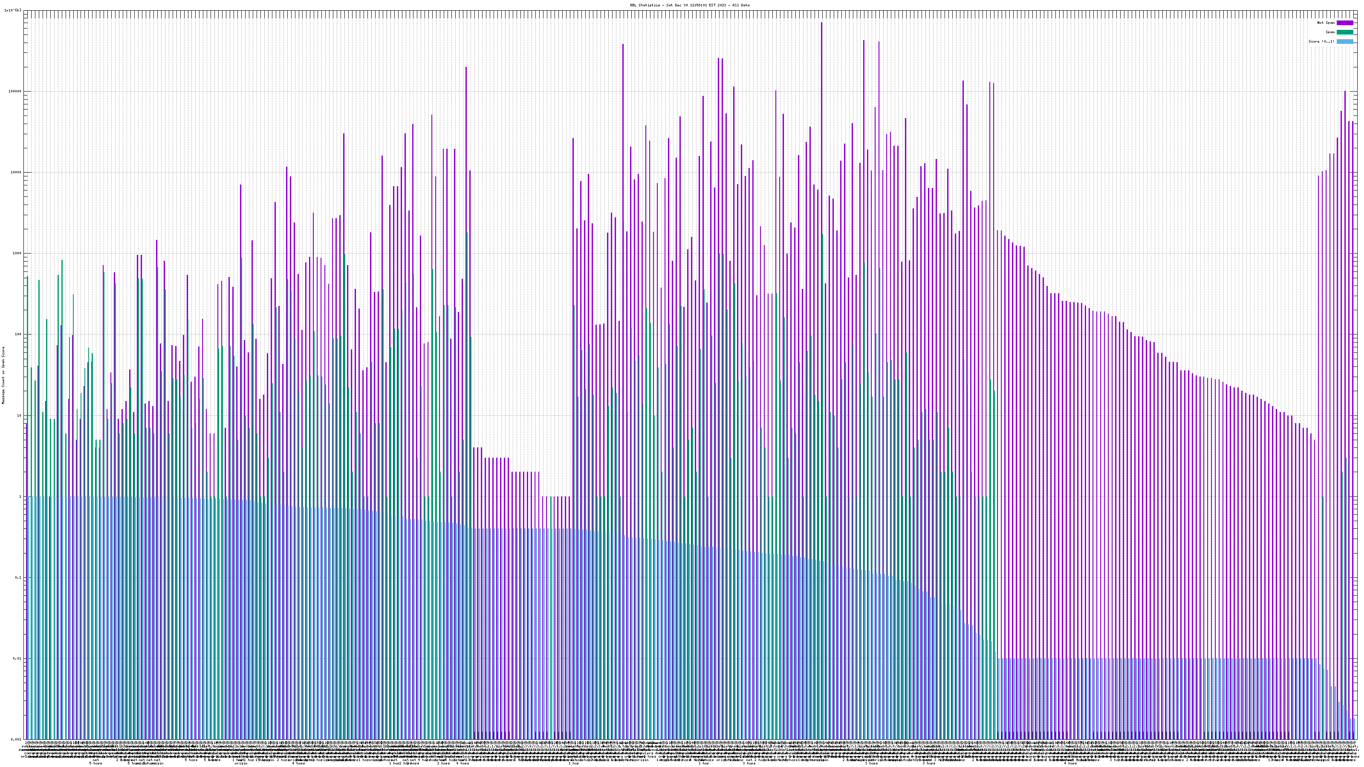The height and width of the screenshot is (767, 1364).
Task: Click the 'RBL Statistics' text in chart title
Action: click(x=644, y=5)
